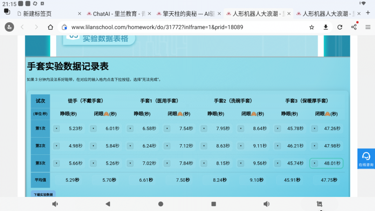375x211 pixels.
Task: Open the browser home page icon
Action: click(x=50, y=27)
